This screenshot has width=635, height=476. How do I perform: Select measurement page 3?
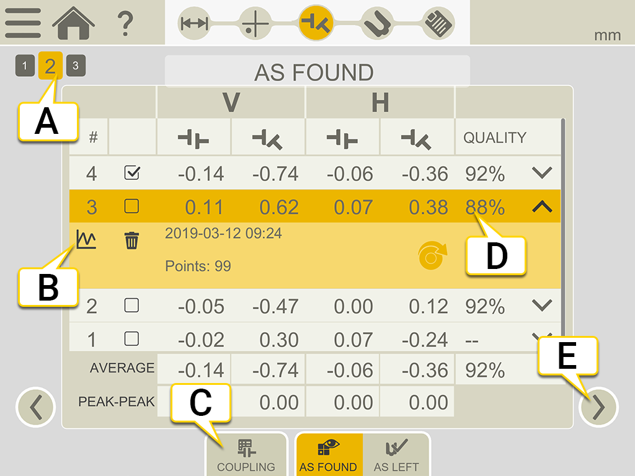75,65
